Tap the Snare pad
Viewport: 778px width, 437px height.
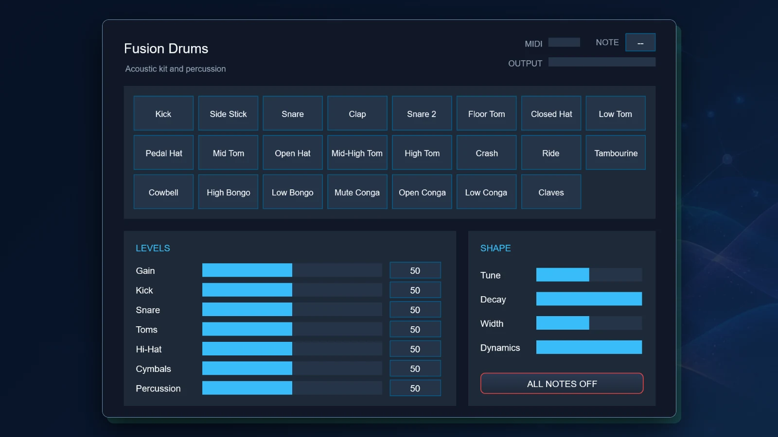coord(293,113)
